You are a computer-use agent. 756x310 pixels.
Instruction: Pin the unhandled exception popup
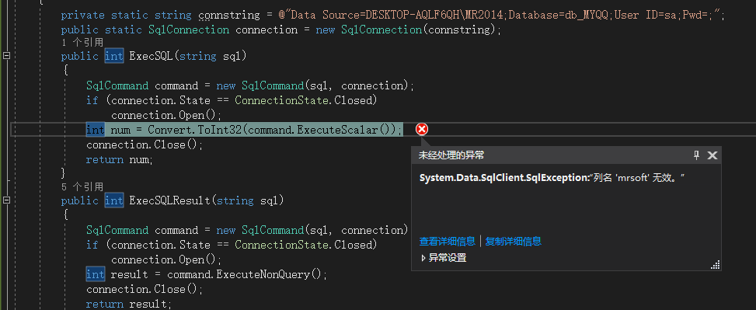[x=696, y=155]
